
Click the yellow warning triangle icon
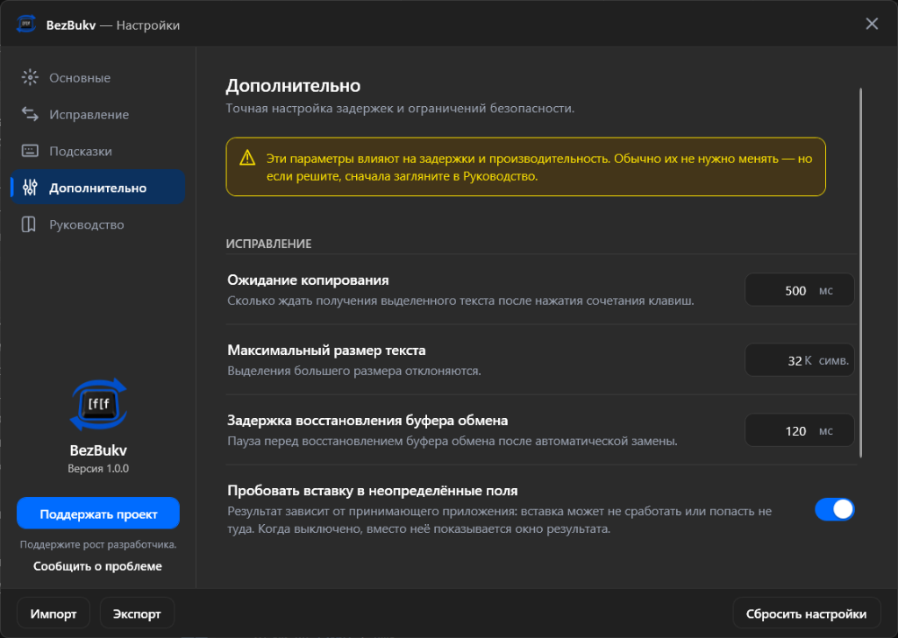point(247,158)
